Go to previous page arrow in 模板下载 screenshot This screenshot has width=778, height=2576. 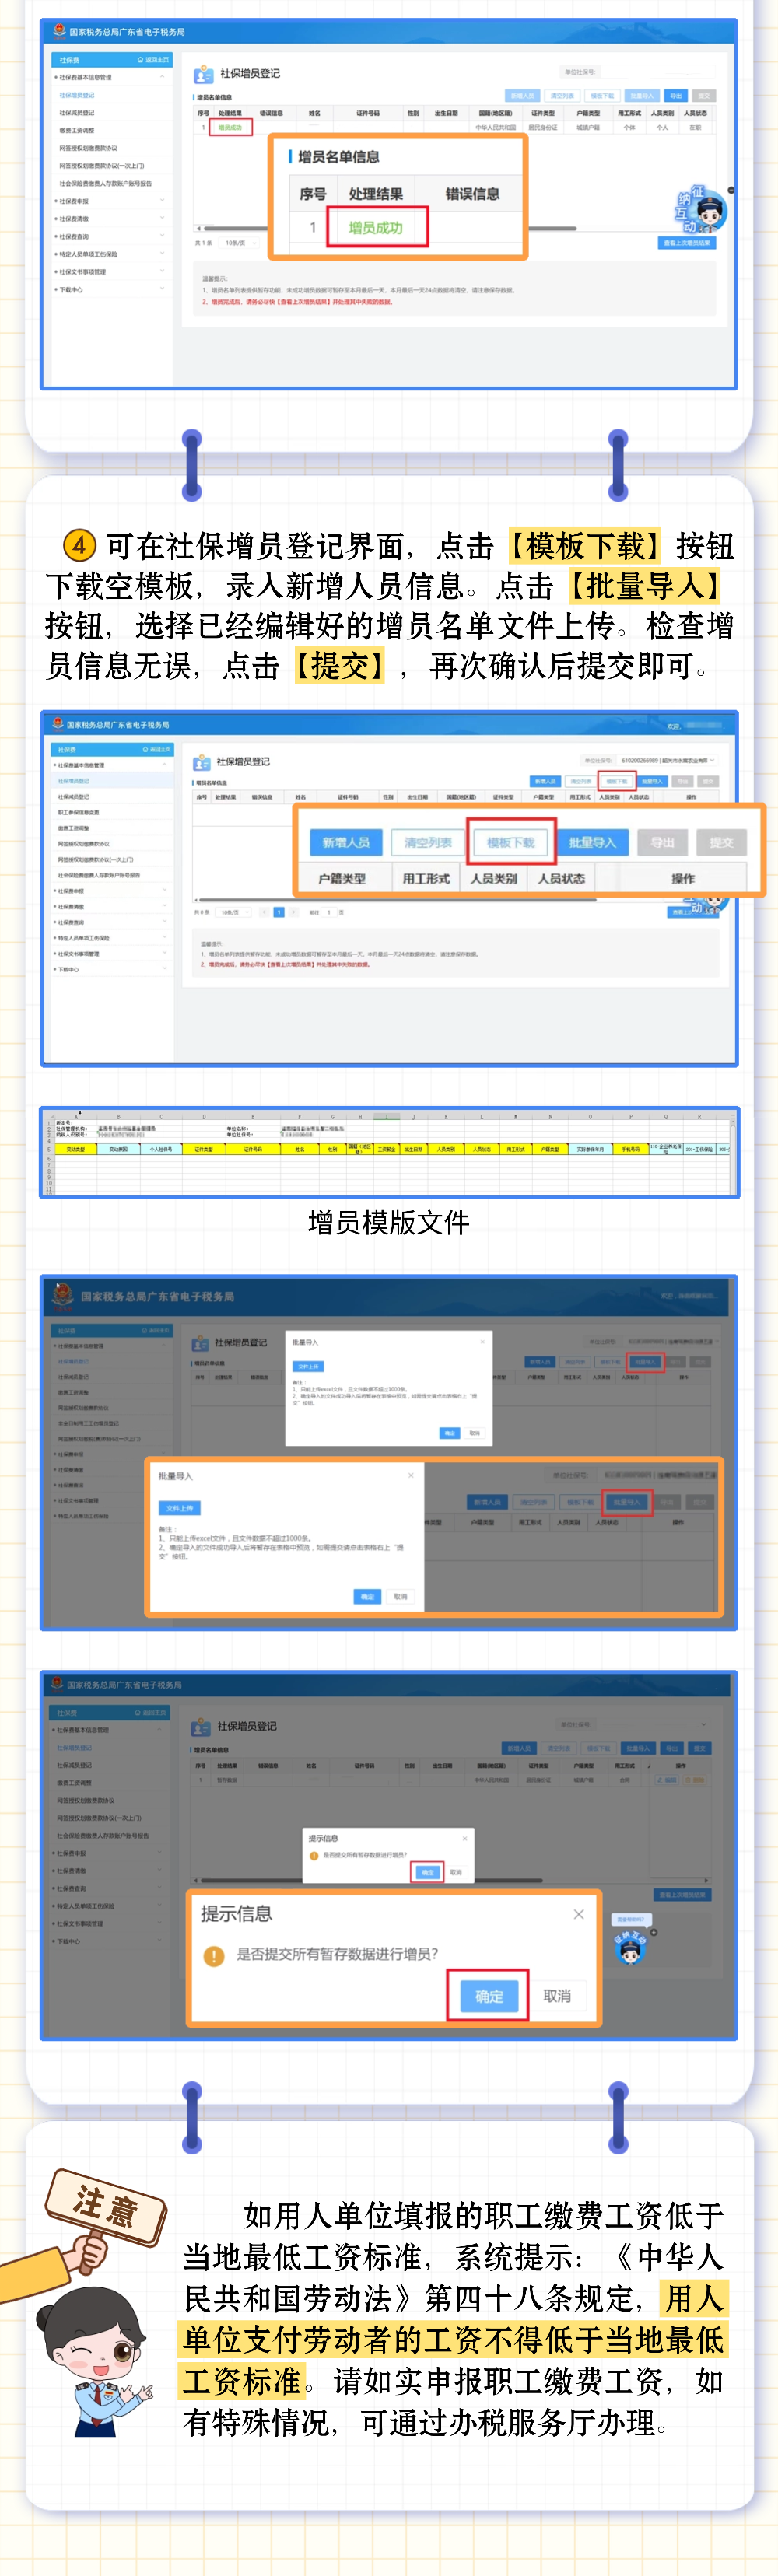[x=264, y=912]
